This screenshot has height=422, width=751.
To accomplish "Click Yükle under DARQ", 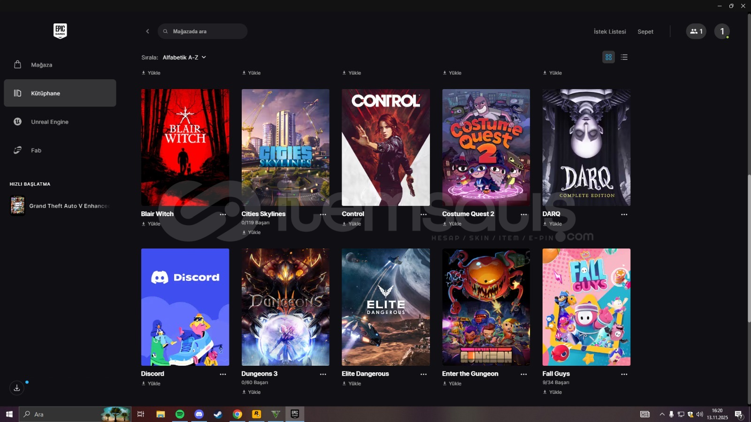I will tap(552, 224).
